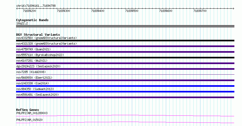242x126 pixels.
Task: Click the right arrow of the ruler
Action: coord(233,9)
